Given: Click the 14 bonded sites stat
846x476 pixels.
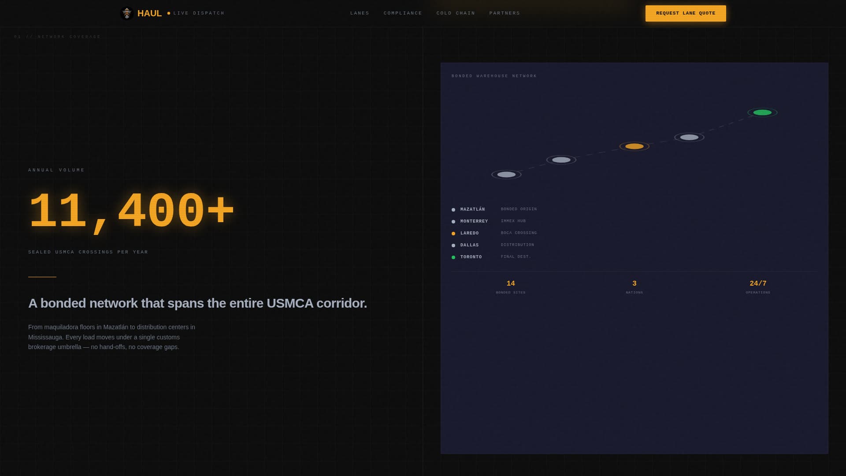Looking at the screenshot, I should 511,287.
